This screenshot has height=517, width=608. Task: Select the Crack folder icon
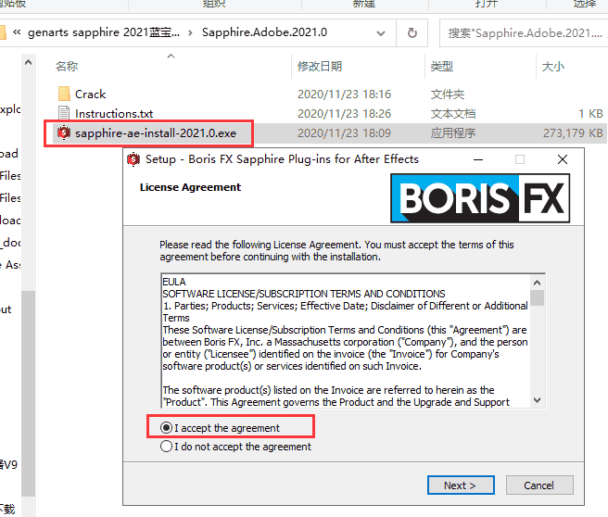tap(64, 95)
